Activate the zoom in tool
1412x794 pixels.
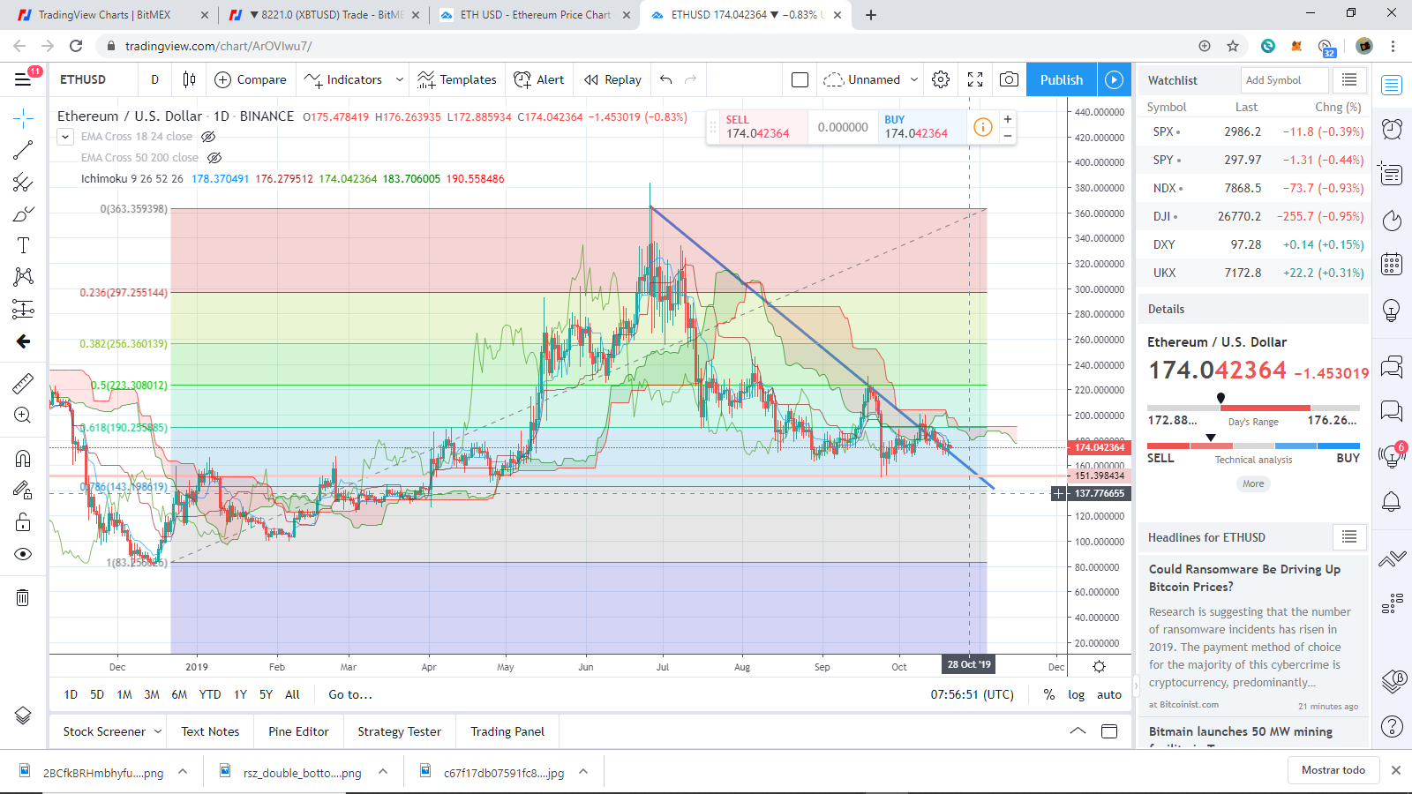coord(23,415)
